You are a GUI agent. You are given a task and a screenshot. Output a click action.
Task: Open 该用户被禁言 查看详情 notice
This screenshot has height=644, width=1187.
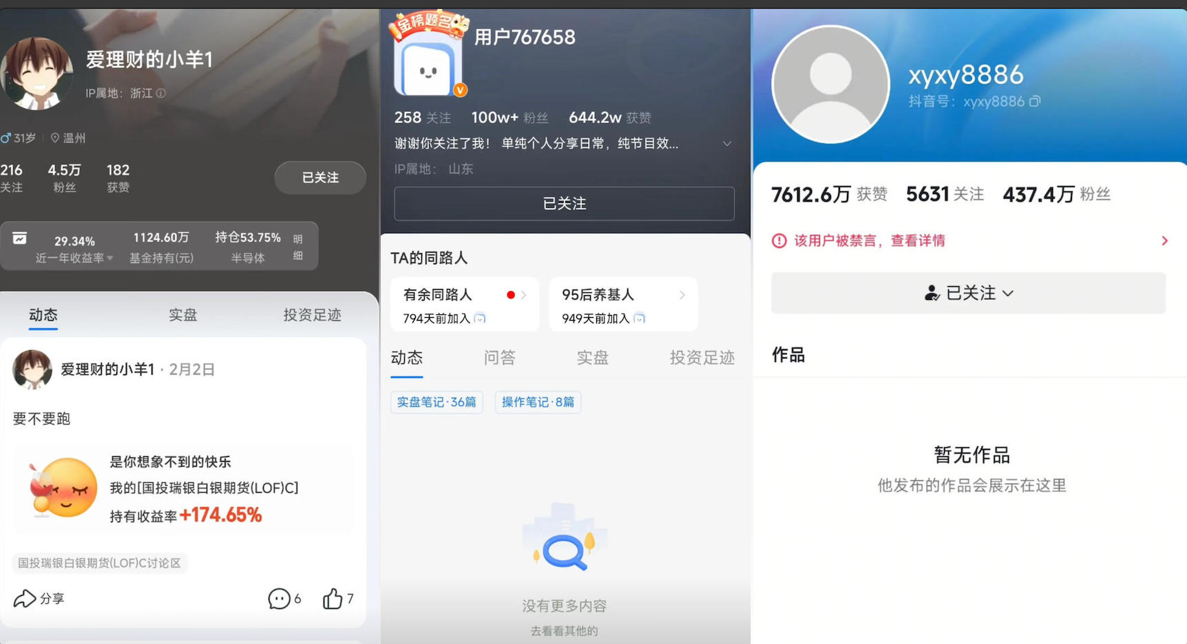[x=968, y=241]
